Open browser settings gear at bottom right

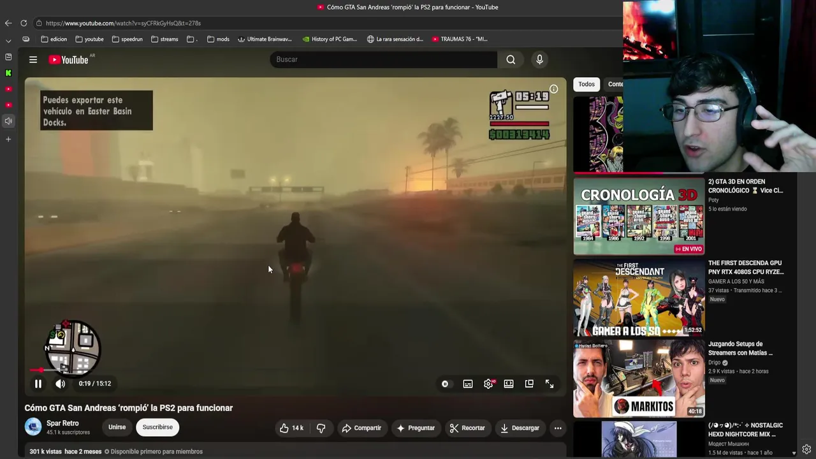pos(806,449)
